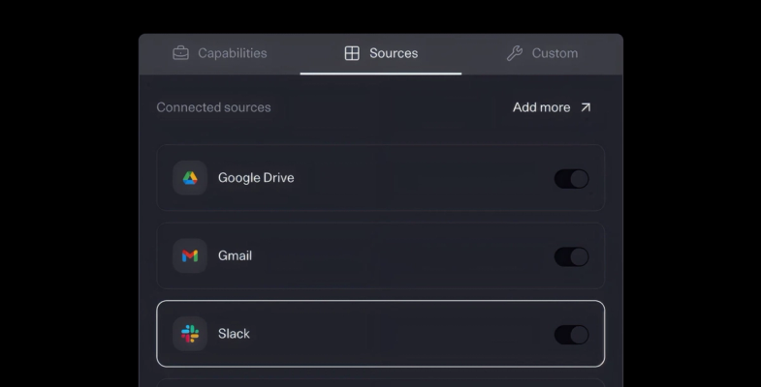The image size is (761, 387).
Task: Click the Slack source name text
Action: click(234, 334)
